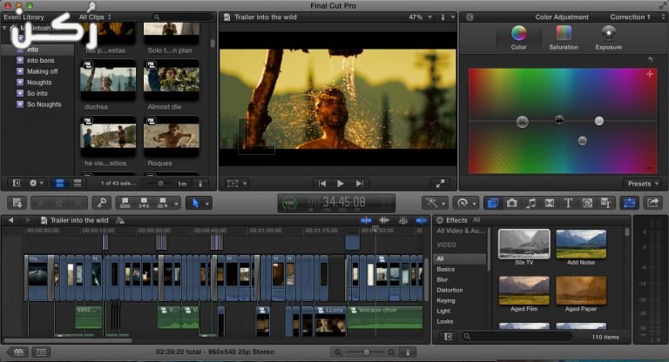Click the import media icon in toolbar
The height and width of the screenshot is (362, 669).
tap(17, 203)
